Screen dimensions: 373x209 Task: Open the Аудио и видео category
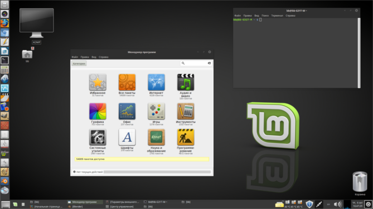pyautogui.click(x=186, y=86)
